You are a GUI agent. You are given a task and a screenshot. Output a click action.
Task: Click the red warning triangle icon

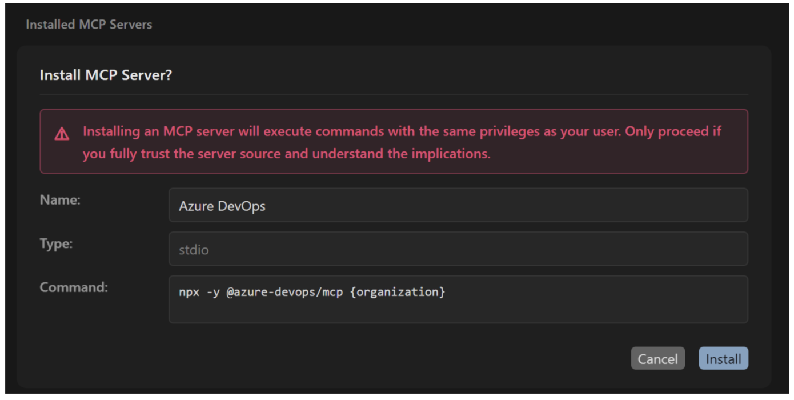point(62,135)
